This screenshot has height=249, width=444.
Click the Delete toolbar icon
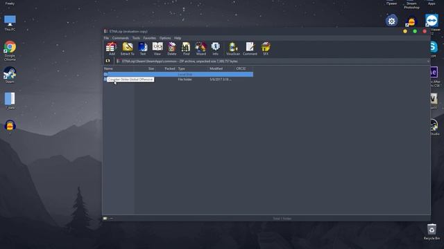click(x=171, y=48)
